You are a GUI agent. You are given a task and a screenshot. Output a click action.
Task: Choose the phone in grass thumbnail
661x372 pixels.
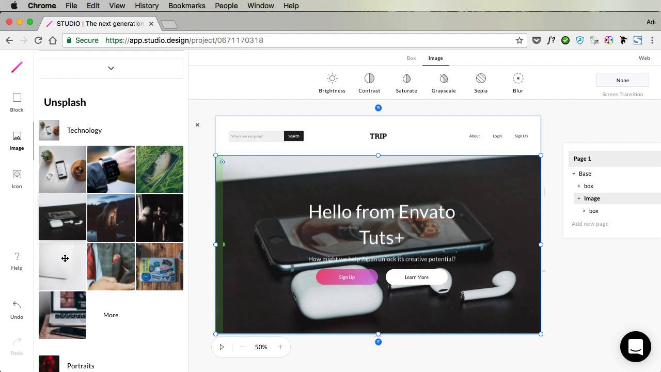click(160, 169)
